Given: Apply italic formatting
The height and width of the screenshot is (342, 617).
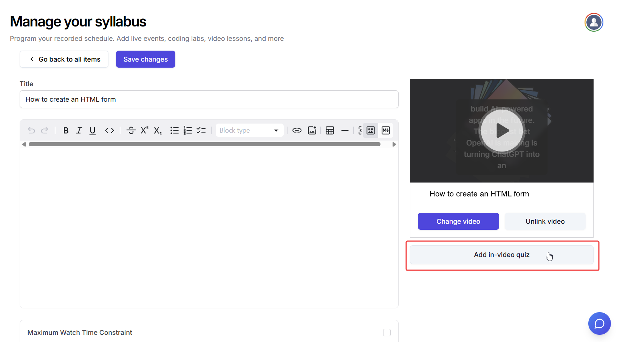Looking at the screenshot, I should point(79,130).
